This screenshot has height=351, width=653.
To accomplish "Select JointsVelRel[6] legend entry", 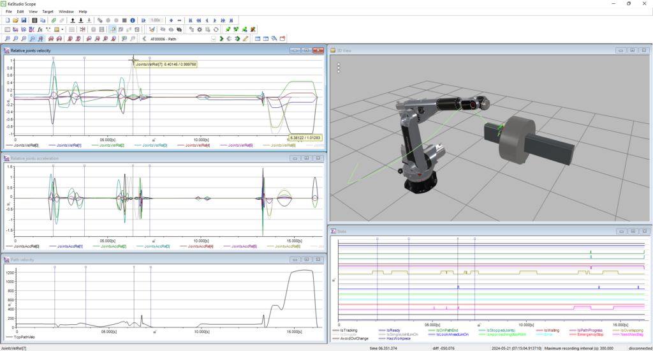I will pyautogui.click(x=279, y=145).
